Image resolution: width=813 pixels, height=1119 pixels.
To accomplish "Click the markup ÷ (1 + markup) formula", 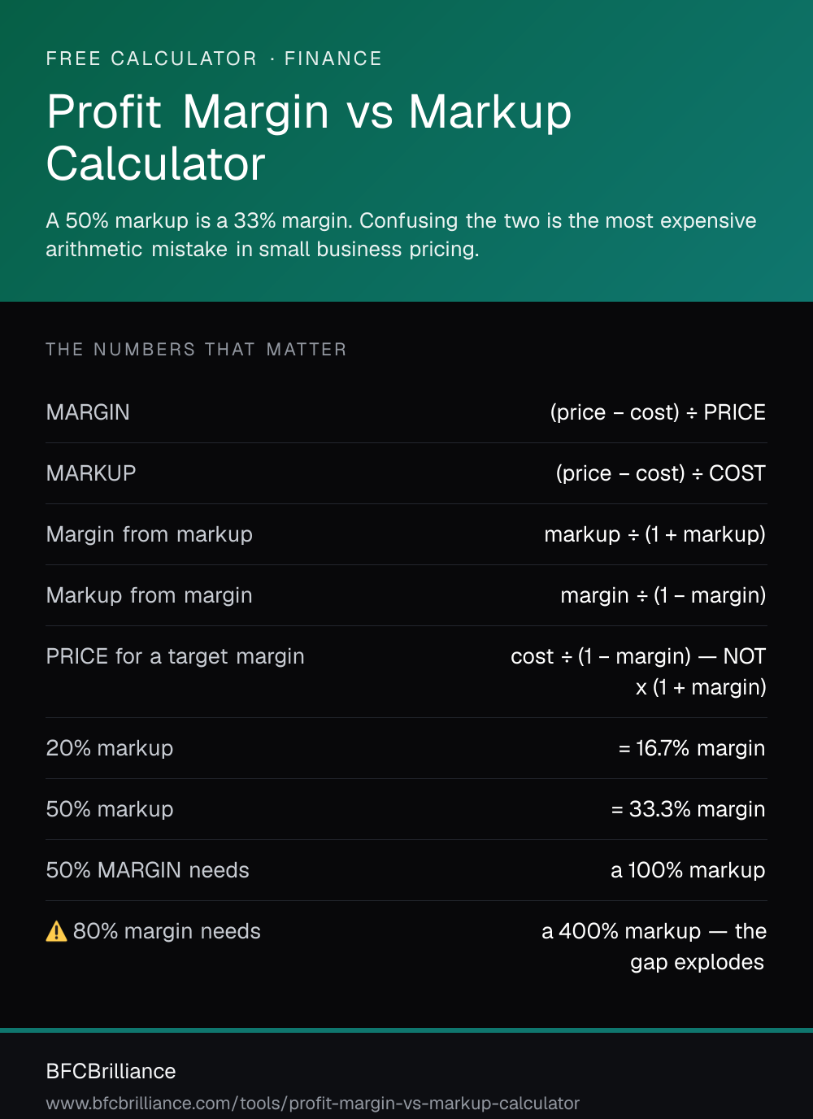I will (655, 534).
